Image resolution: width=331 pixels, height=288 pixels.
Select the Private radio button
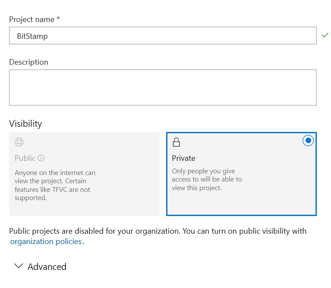coord(308,141)
